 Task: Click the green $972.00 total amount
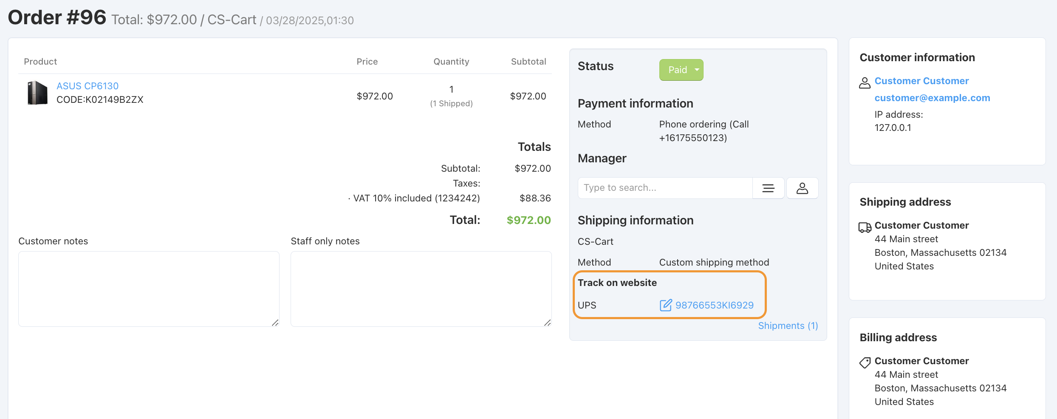tap(528, 220)
